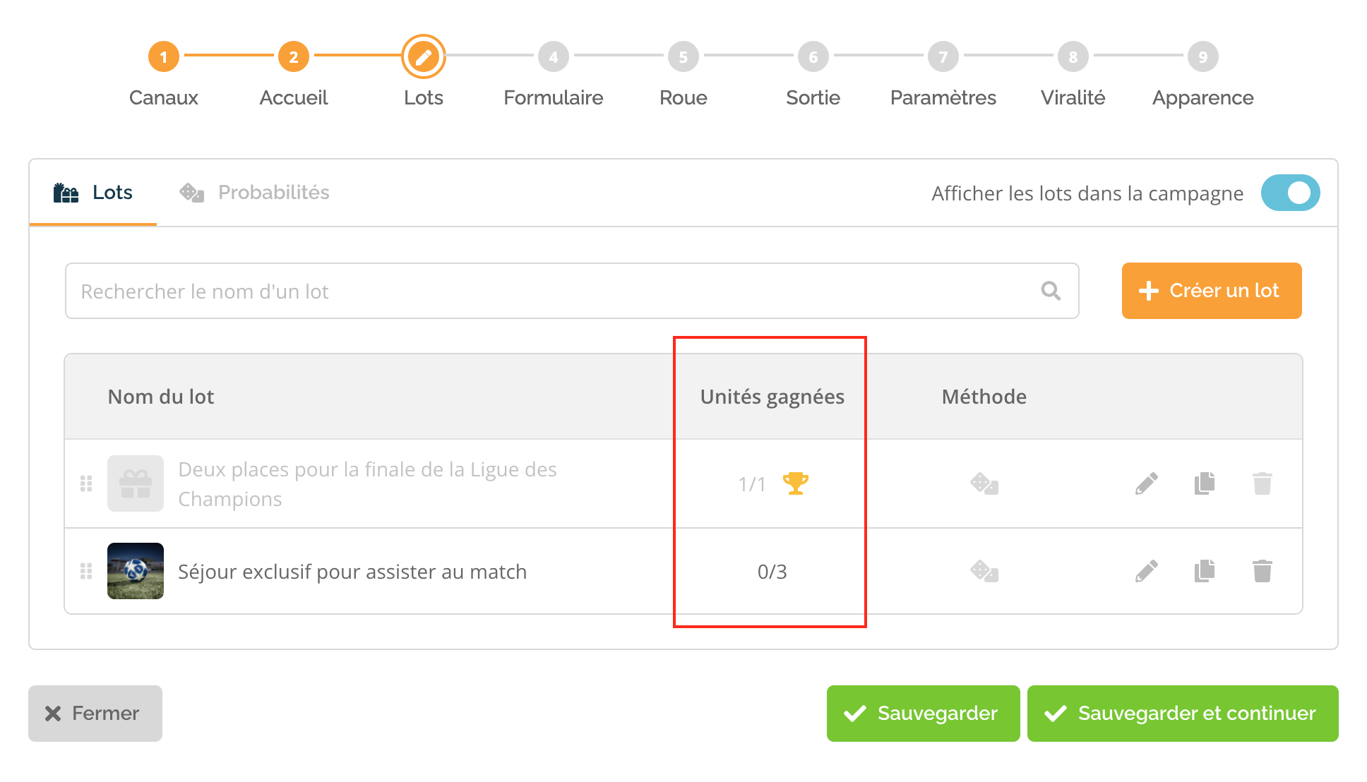Image resolution: width=1367 pixels, height=782 pixels.
Task: Edit the Séjour exclusif lot
Action: tap(1147, 571)
